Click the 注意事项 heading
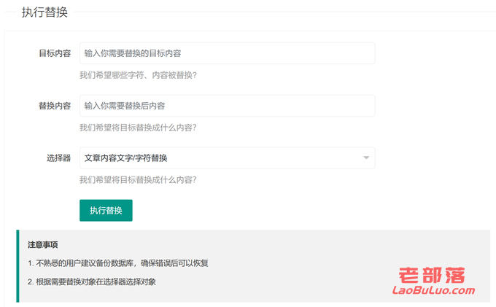The height and width of the screenshot is (307, 496). pos(43,245)
